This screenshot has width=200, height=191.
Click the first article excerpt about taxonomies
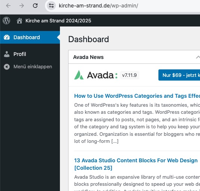[137, 123]
